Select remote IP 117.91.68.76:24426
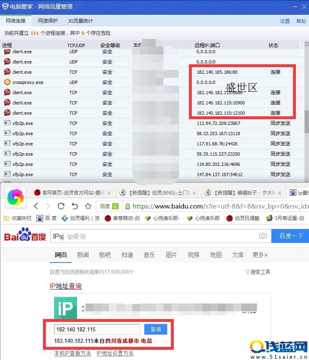Image resolution: width=309 pixels, height=360 pixels. pos(217,144)
